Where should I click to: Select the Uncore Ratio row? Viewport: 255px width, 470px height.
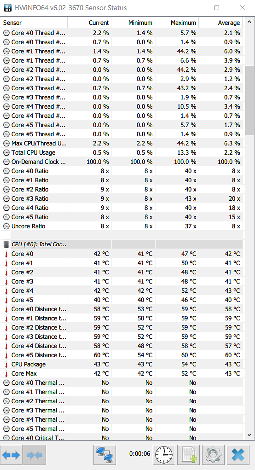122,226
